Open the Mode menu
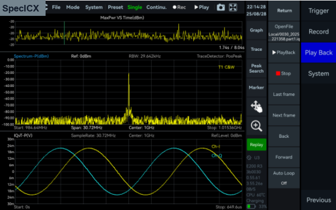 click(73, 7)
